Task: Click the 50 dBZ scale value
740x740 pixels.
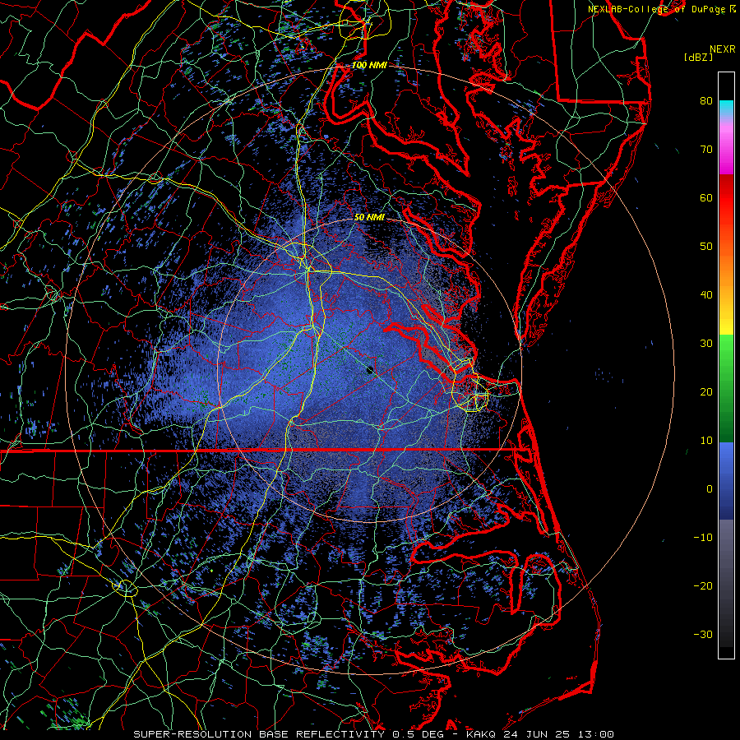Action: 706,247
